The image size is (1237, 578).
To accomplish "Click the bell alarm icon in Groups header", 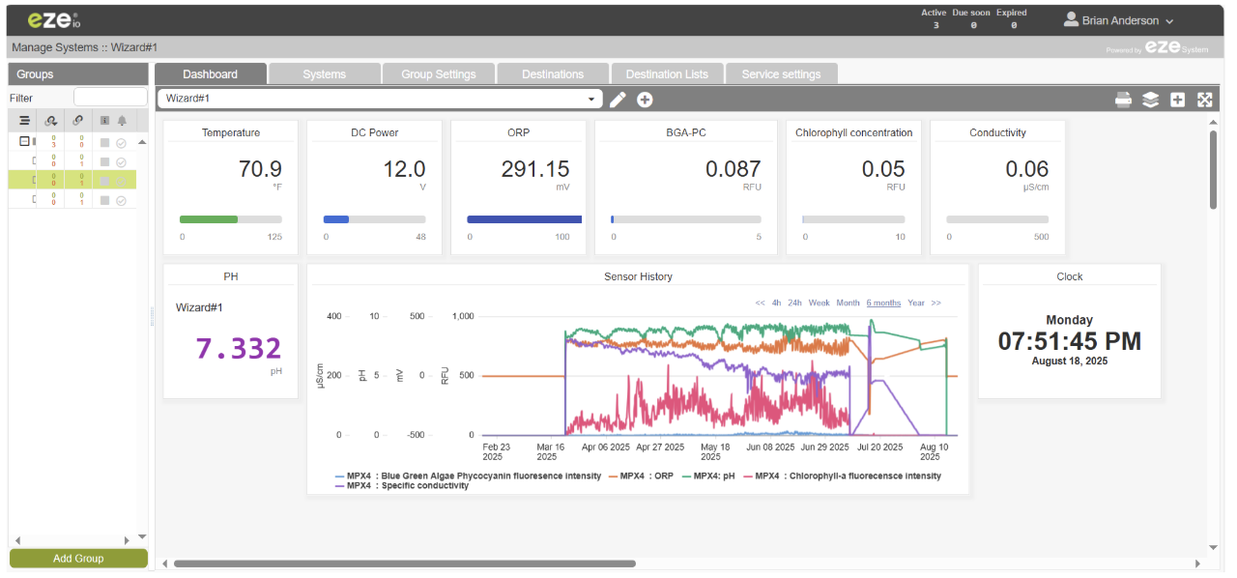I will click(x=122, y=120).
